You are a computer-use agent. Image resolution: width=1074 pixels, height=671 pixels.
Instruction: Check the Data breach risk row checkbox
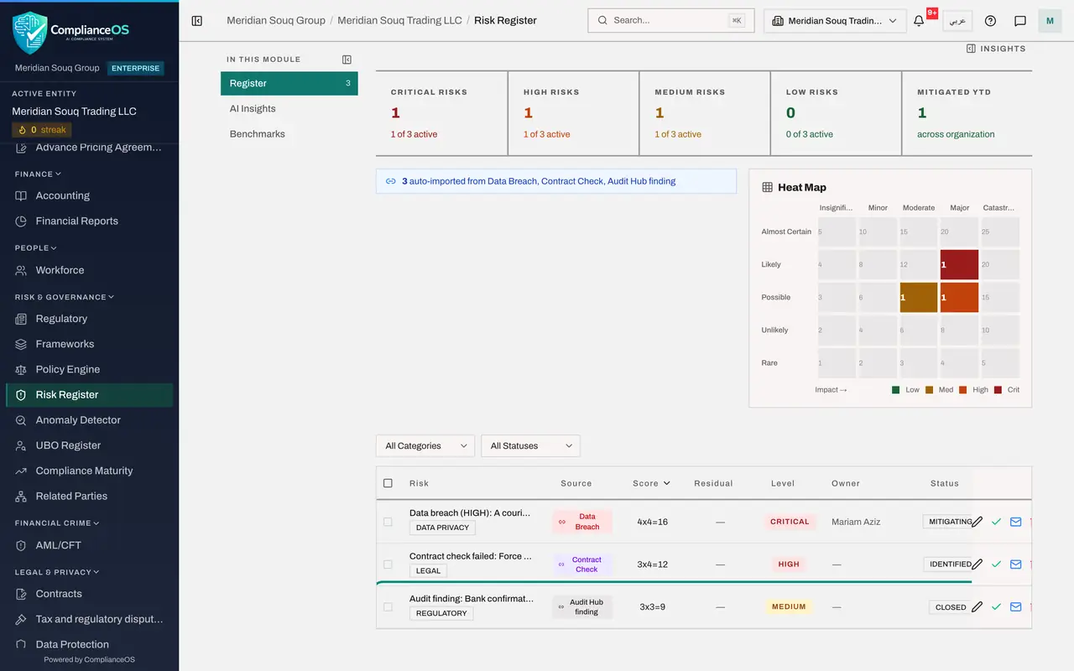click(x=388, y=522)
